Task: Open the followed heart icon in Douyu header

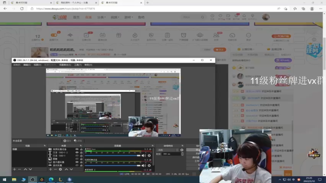Action: tap(220, 16)
